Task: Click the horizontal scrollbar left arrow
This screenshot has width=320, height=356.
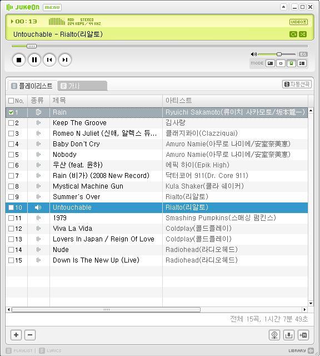Action: (9, 309)
